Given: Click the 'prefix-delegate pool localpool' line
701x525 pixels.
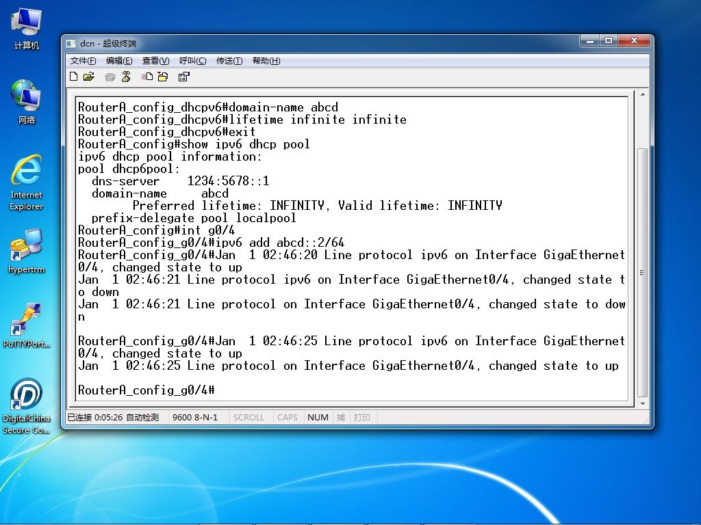Looking at the screenshot, I should point(194,218).
